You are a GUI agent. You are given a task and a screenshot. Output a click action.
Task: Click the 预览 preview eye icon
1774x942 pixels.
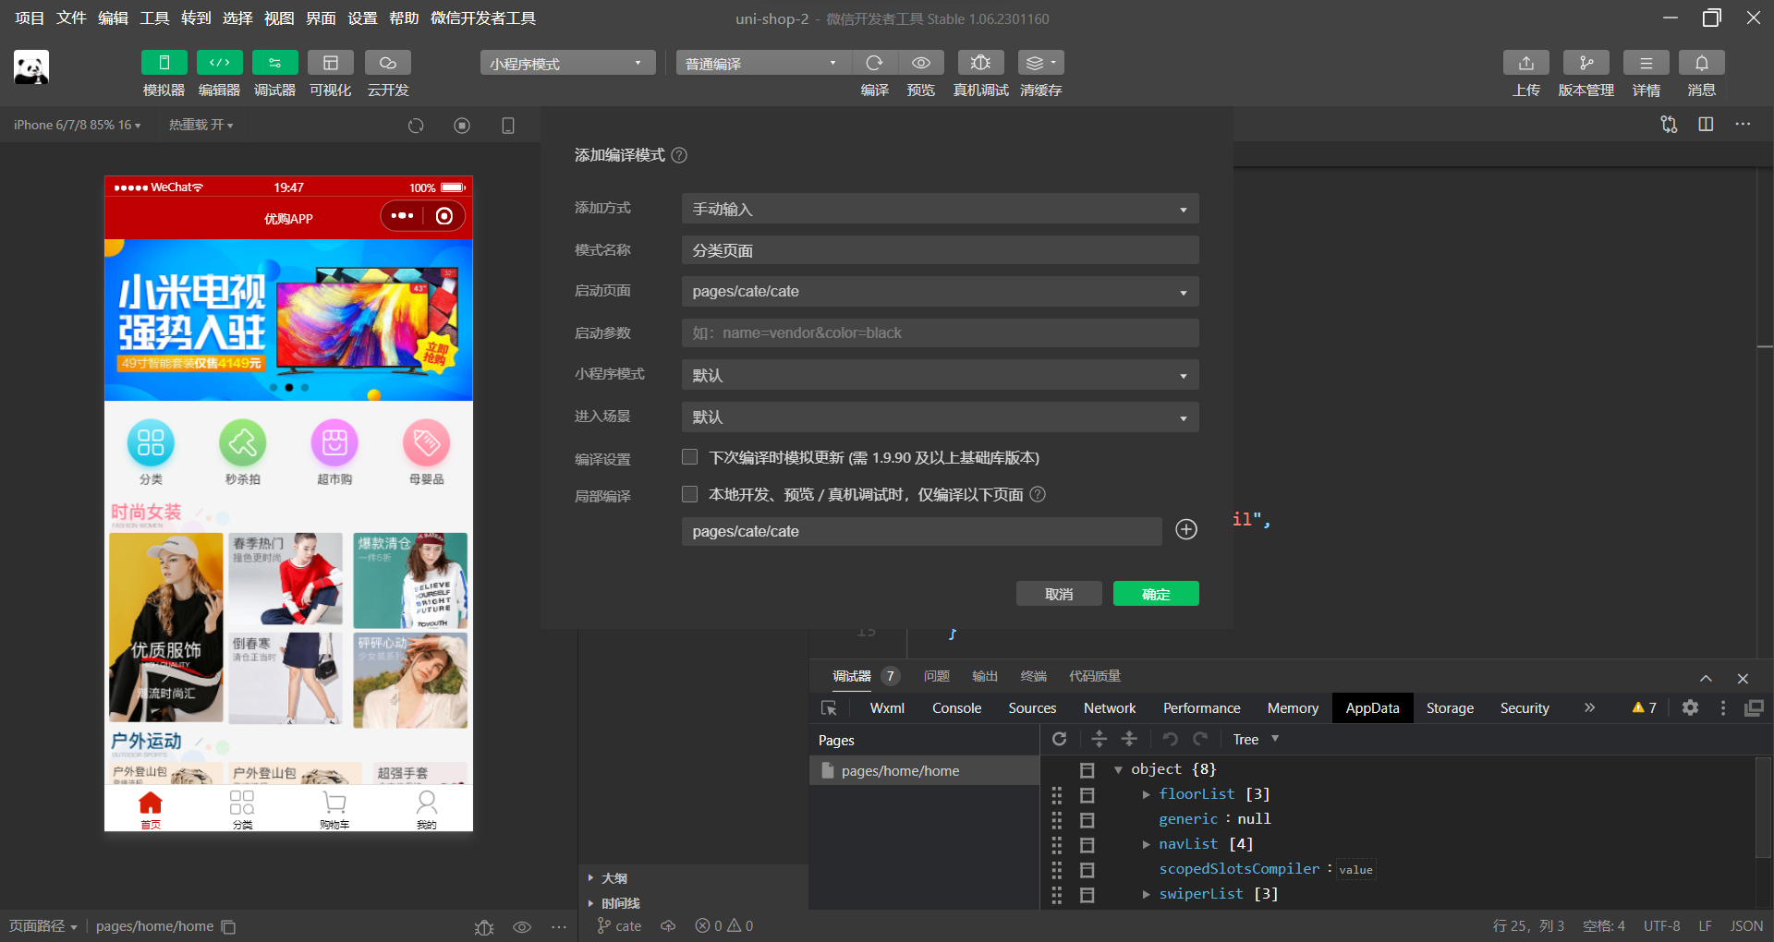coord(921,63)
